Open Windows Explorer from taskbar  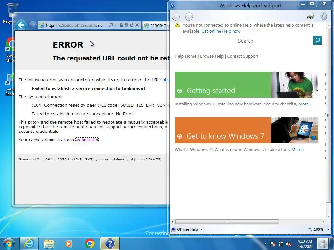click(x=49, y=243)
